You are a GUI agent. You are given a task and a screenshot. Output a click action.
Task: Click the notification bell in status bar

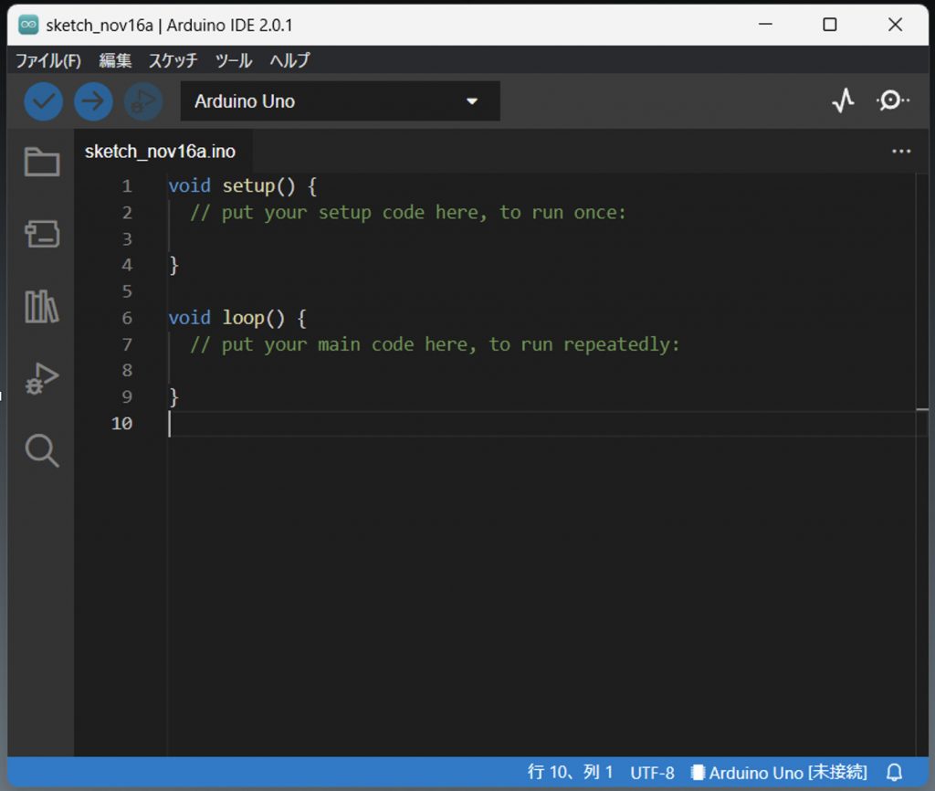coord(894,773)
